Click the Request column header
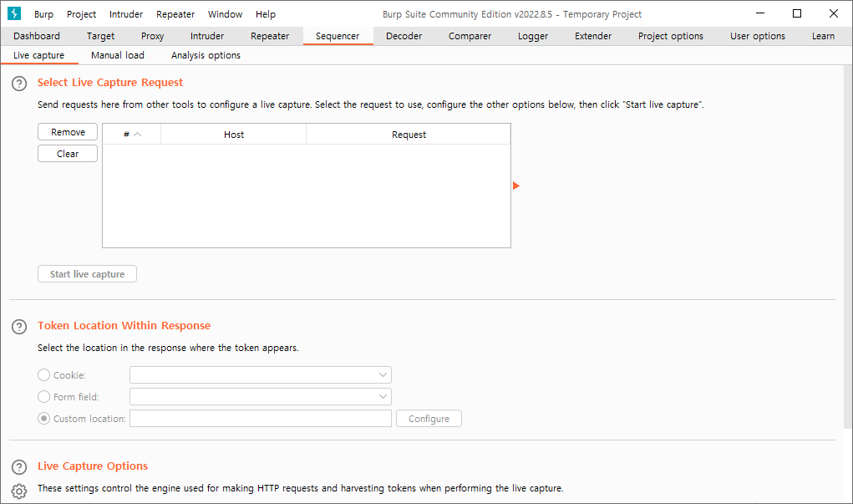 pos(409,135)
